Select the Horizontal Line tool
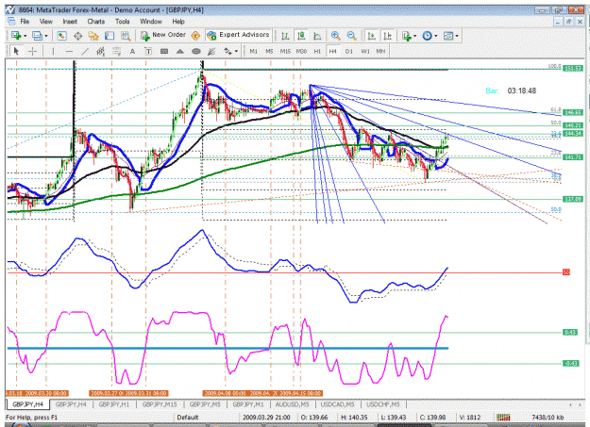 69,51
